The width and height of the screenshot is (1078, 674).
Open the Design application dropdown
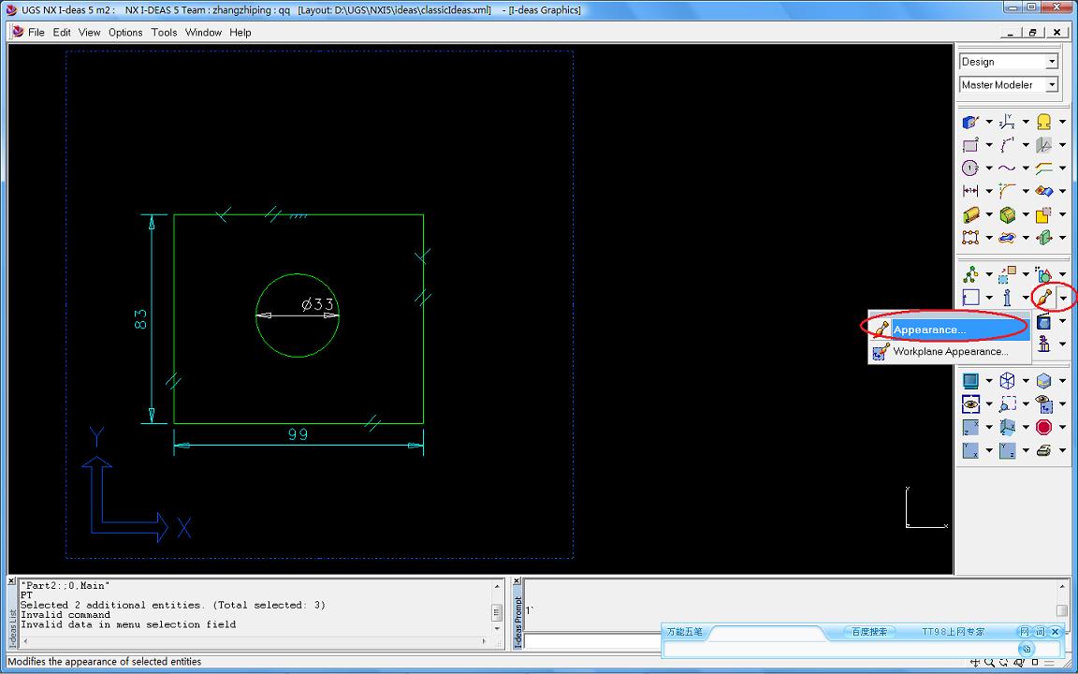pos(1051,62)
